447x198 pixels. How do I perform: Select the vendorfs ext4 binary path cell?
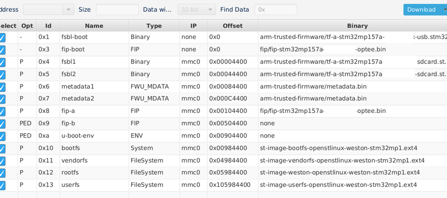(342, 160)
